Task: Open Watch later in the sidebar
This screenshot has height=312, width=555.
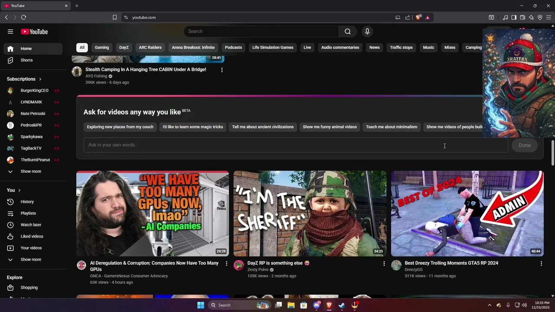Action: pyautogui.click(x=33, y=225)
